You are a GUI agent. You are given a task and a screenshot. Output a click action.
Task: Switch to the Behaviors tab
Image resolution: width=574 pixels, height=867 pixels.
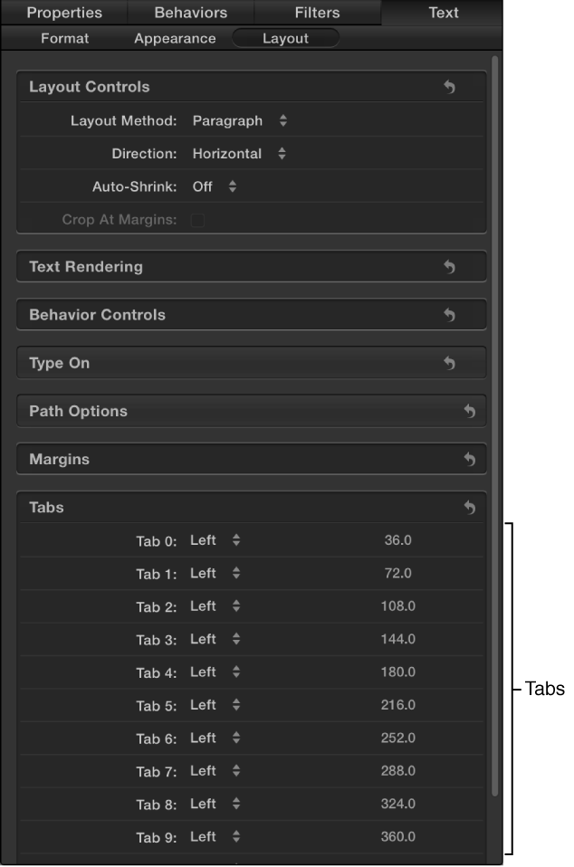(188, 13)
